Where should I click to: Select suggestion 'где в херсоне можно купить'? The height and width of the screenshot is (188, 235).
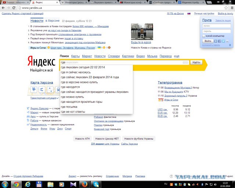97,82
